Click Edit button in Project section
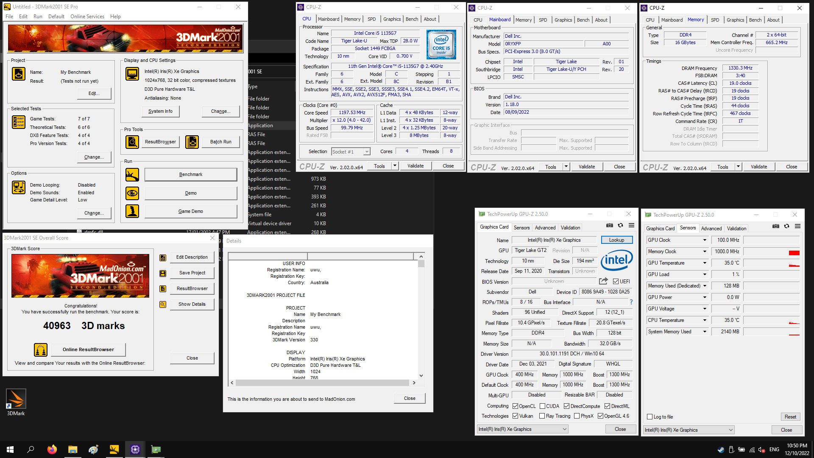Image resolution: width=814 pixels, height=458 pixels. tap(94, 93)
